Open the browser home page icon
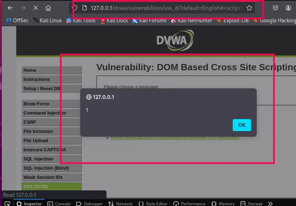 48,8
